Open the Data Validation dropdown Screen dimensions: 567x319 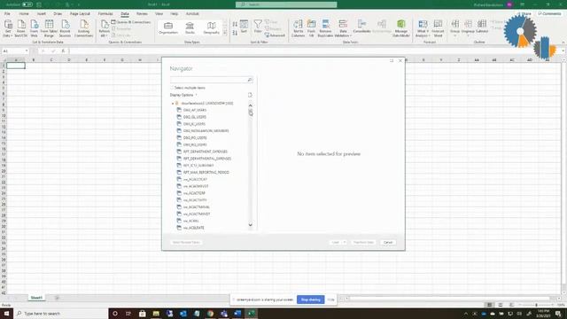pyautogui.click(x=343, y=28)
